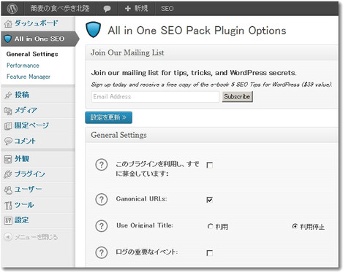Click the ユーザー users icon
Viewport: 343px width, 272px height.
8,190
